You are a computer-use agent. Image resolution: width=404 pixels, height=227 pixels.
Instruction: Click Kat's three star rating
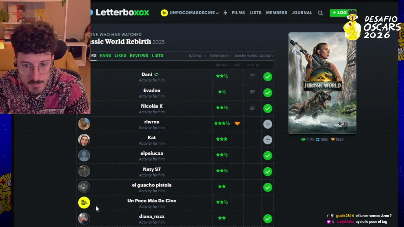coord(222,139)
